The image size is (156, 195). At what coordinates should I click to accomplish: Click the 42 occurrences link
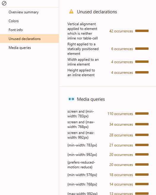[121, 31]
